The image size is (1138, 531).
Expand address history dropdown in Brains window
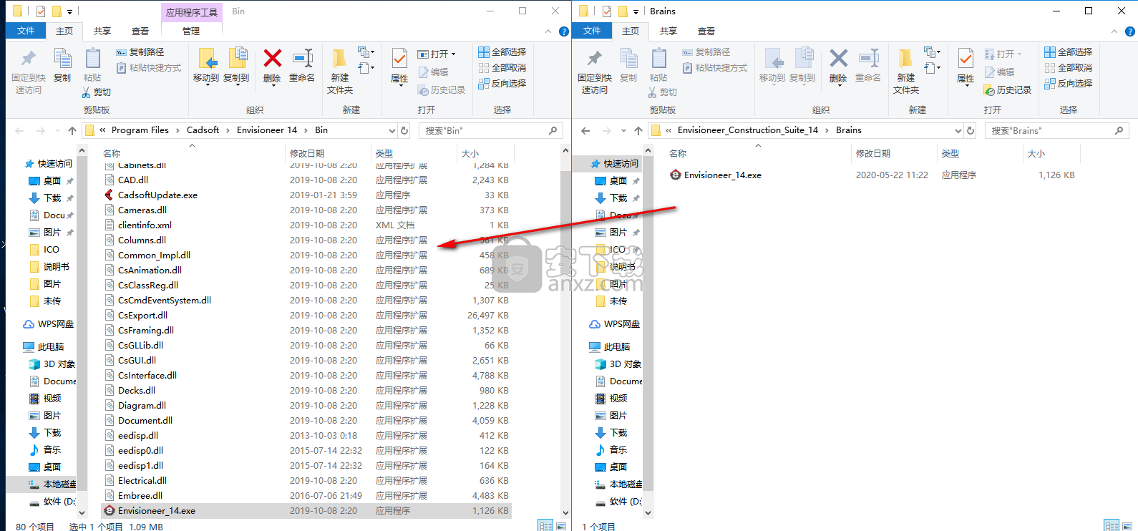[x=958, y=130]
